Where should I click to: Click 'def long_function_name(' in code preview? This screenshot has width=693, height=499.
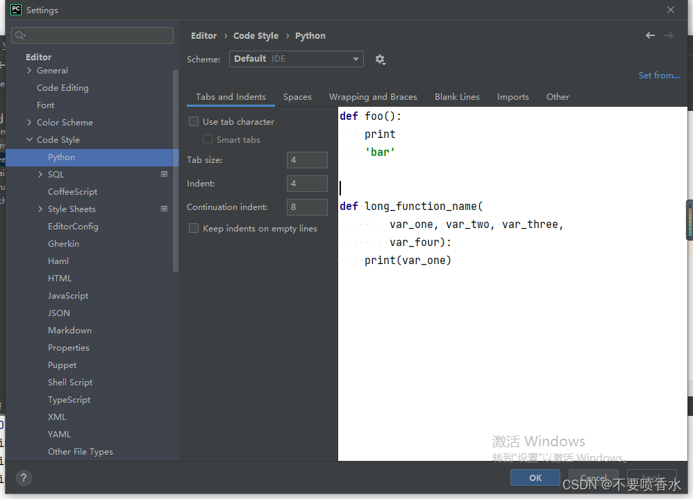412,206
